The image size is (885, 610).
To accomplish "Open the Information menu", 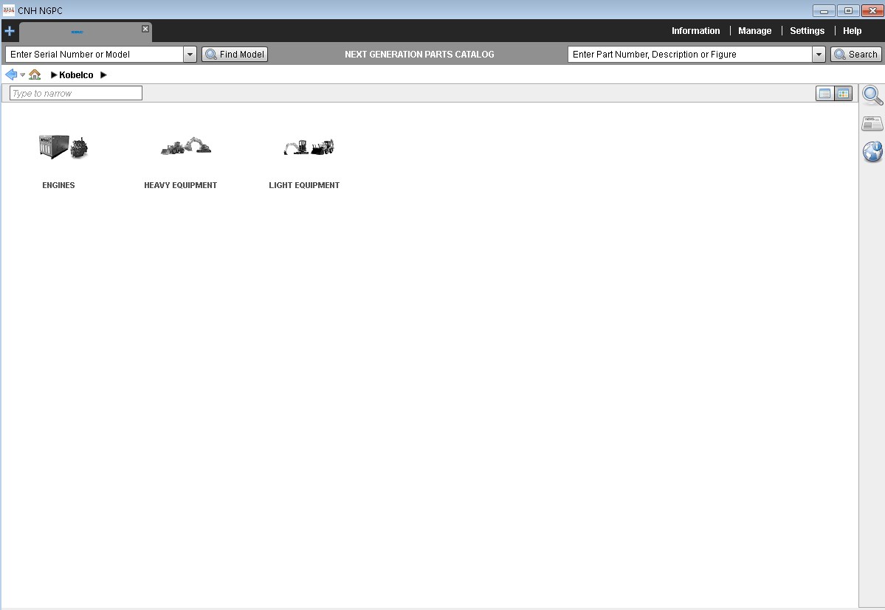I will [x=695, y=31].
